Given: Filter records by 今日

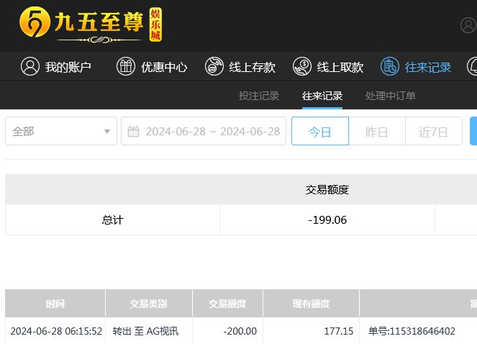Looking at the screenshot, I should coord(320,131).
